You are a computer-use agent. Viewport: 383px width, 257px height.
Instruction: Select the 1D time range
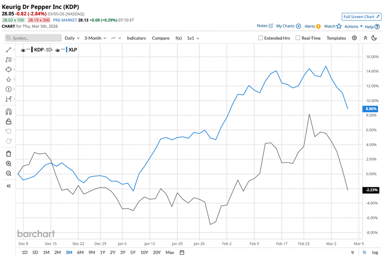coord(25,253)
